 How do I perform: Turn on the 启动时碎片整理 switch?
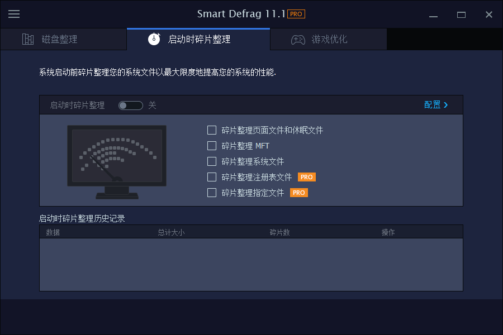coord(130,105)
